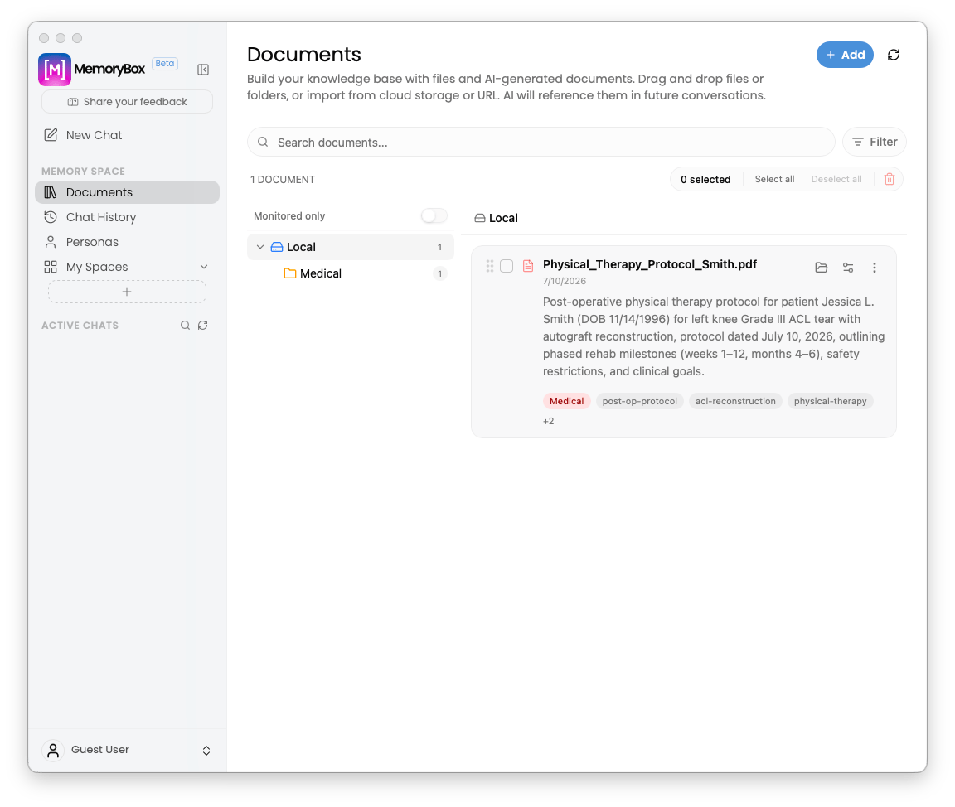Add a new space with plus box
Screen dimensions: 955x807
(128, 292)
